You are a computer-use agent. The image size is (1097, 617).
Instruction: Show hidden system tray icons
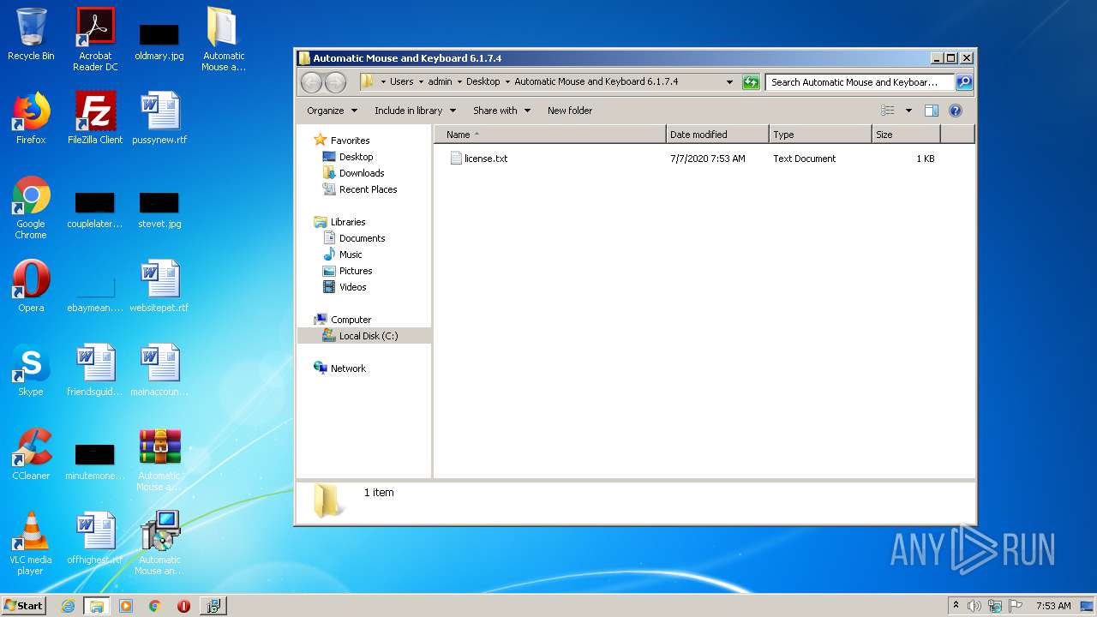pyautogui.click(x=956, y=606)
